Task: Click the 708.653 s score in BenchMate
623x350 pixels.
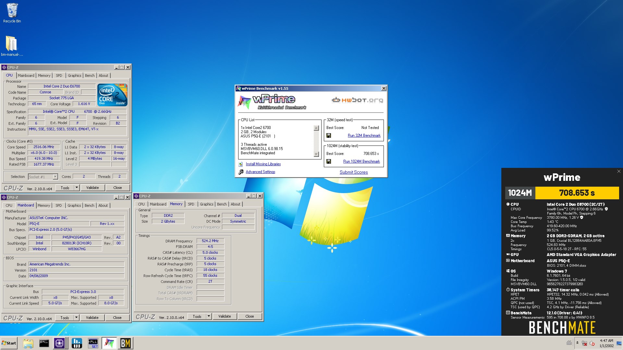Action: [577, 193]
